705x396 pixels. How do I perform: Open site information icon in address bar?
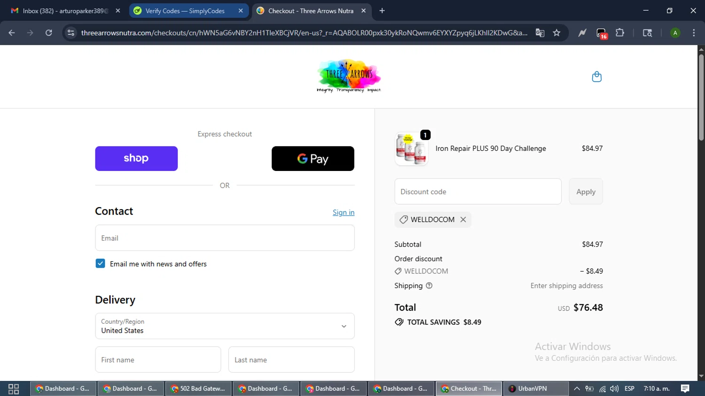tap(71, 33)
